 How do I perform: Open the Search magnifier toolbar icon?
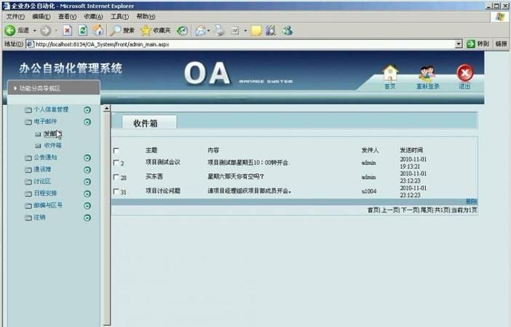coord(115,31)
